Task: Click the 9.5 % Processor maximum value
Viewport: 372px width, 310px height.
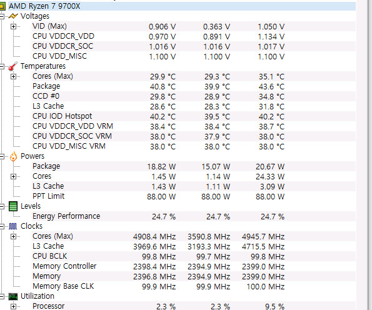Action: (274, 307)
